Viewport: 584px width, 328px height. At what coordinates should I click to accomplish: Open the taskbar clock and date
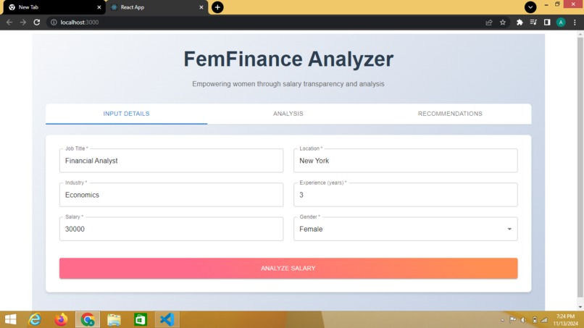coord(565,320)
